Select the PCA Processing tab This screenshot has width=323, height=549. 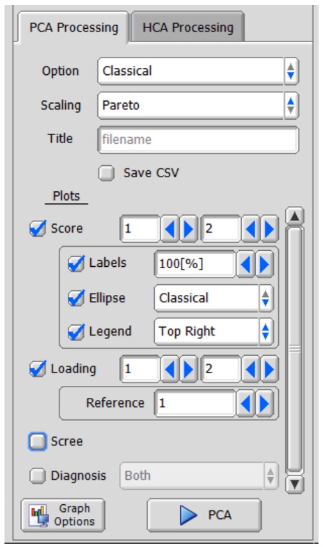(74, 28)
